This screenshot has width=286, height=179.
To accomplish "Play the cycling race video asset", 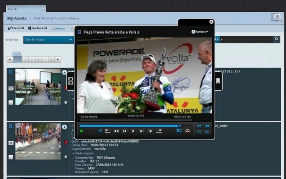I will click(x=64, y=127).
